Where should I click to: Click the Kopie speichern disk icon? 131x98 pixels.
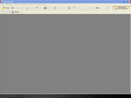12,8
